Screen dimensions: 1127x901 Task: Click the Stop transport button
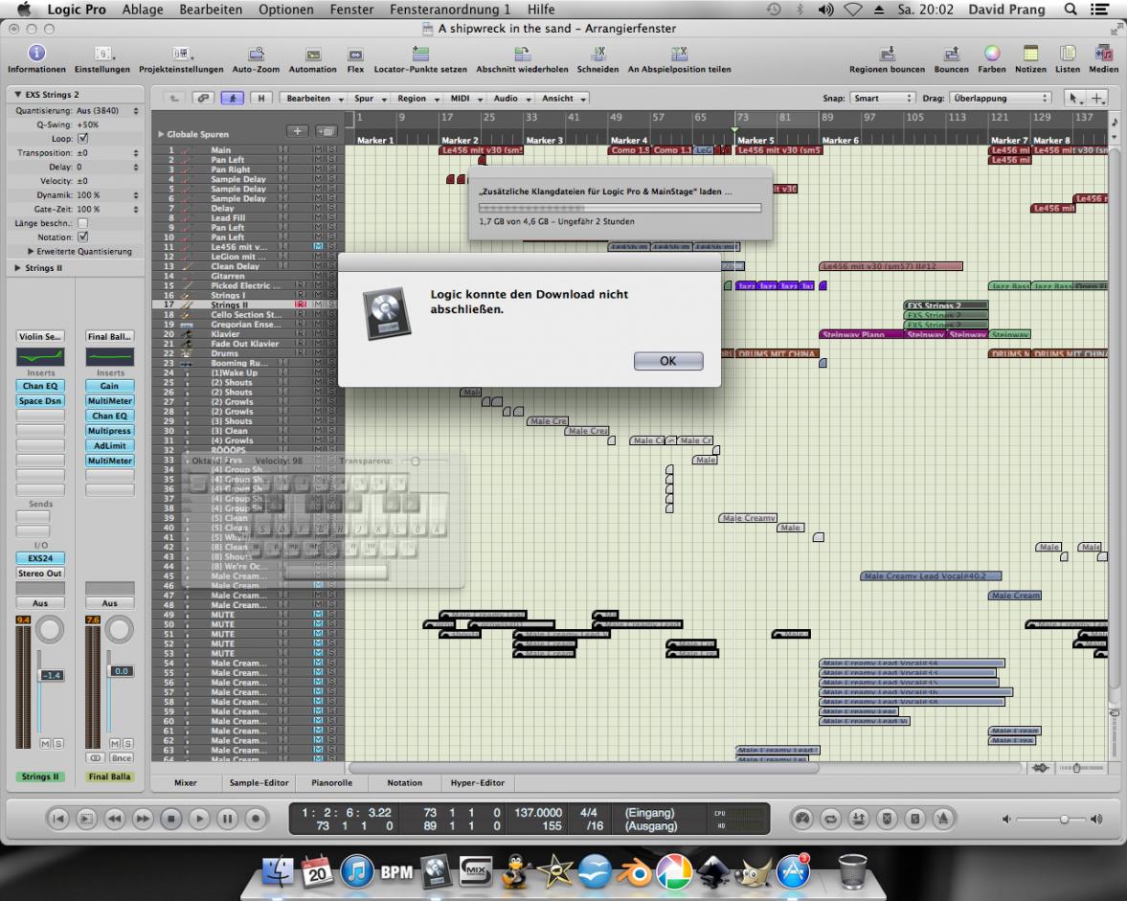[x=171, y=819]
